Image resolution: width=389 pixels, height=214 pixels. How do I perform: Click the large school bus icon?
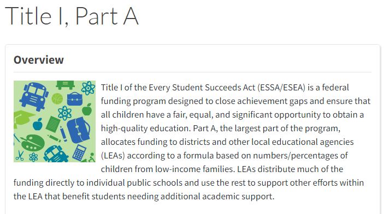34,96
